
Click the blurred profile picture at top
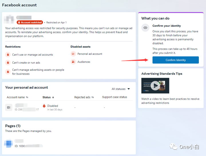9,19
